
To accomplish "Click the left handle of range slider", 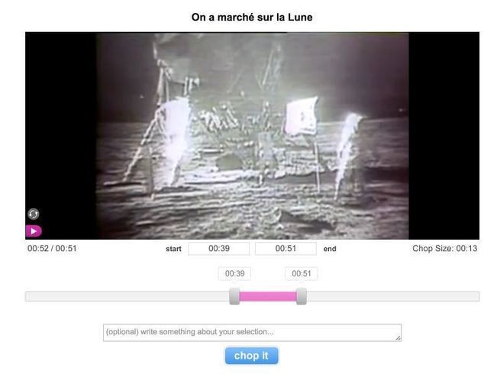I will coord(234,296).
